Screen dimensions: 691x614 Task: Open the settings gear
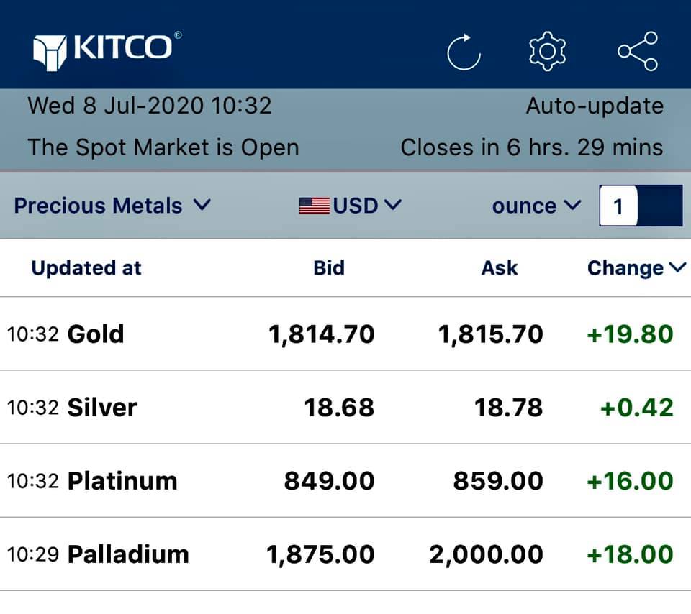(548, 51)
